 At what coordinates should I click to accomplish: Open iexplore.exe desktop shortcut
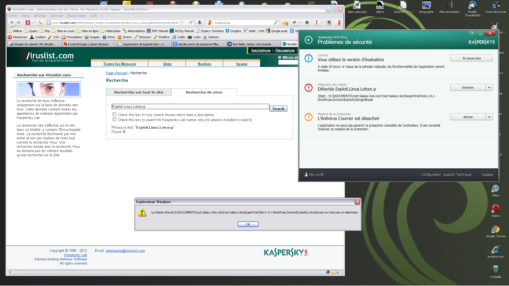coord(495,252)
